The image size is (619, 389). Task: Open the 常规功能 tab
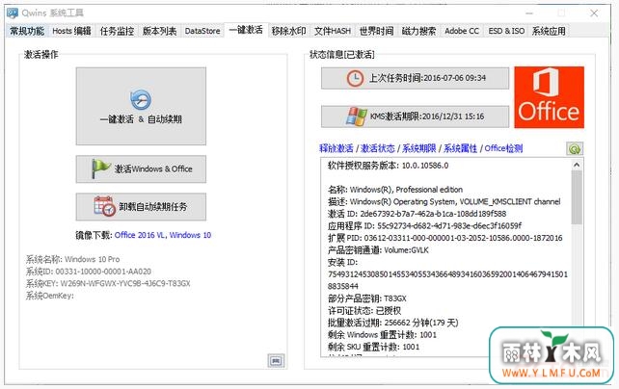tap(27, 31)
